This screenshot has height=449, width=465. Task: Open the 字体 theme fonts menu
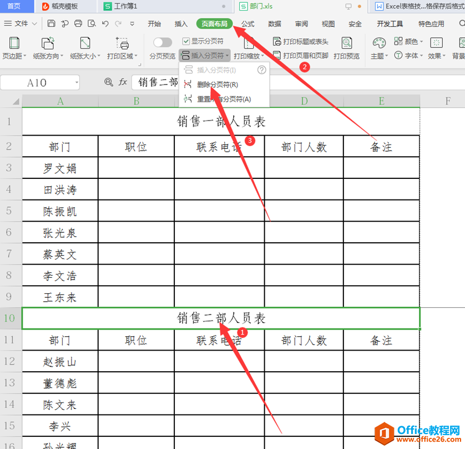[408, 55]
